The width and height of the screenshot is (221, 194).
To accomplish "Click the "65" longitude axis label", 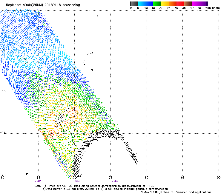I will (x=38, y=178).
